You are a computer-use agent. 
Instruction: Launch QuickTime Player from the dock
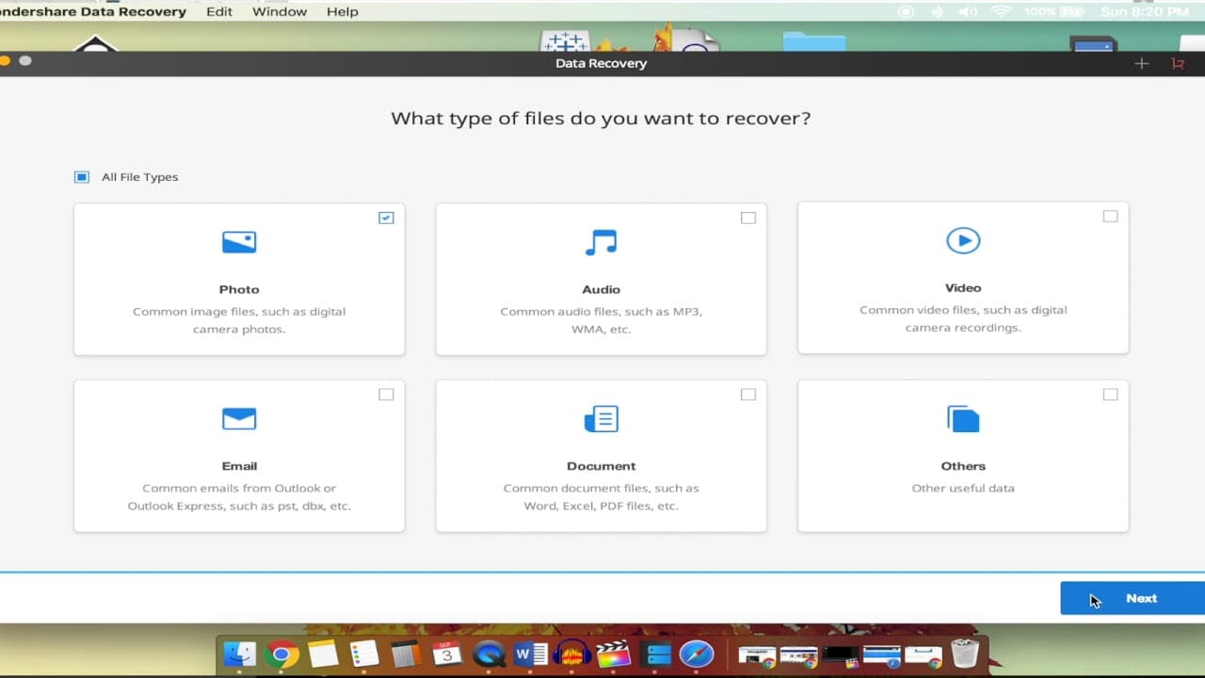[489, 654]
